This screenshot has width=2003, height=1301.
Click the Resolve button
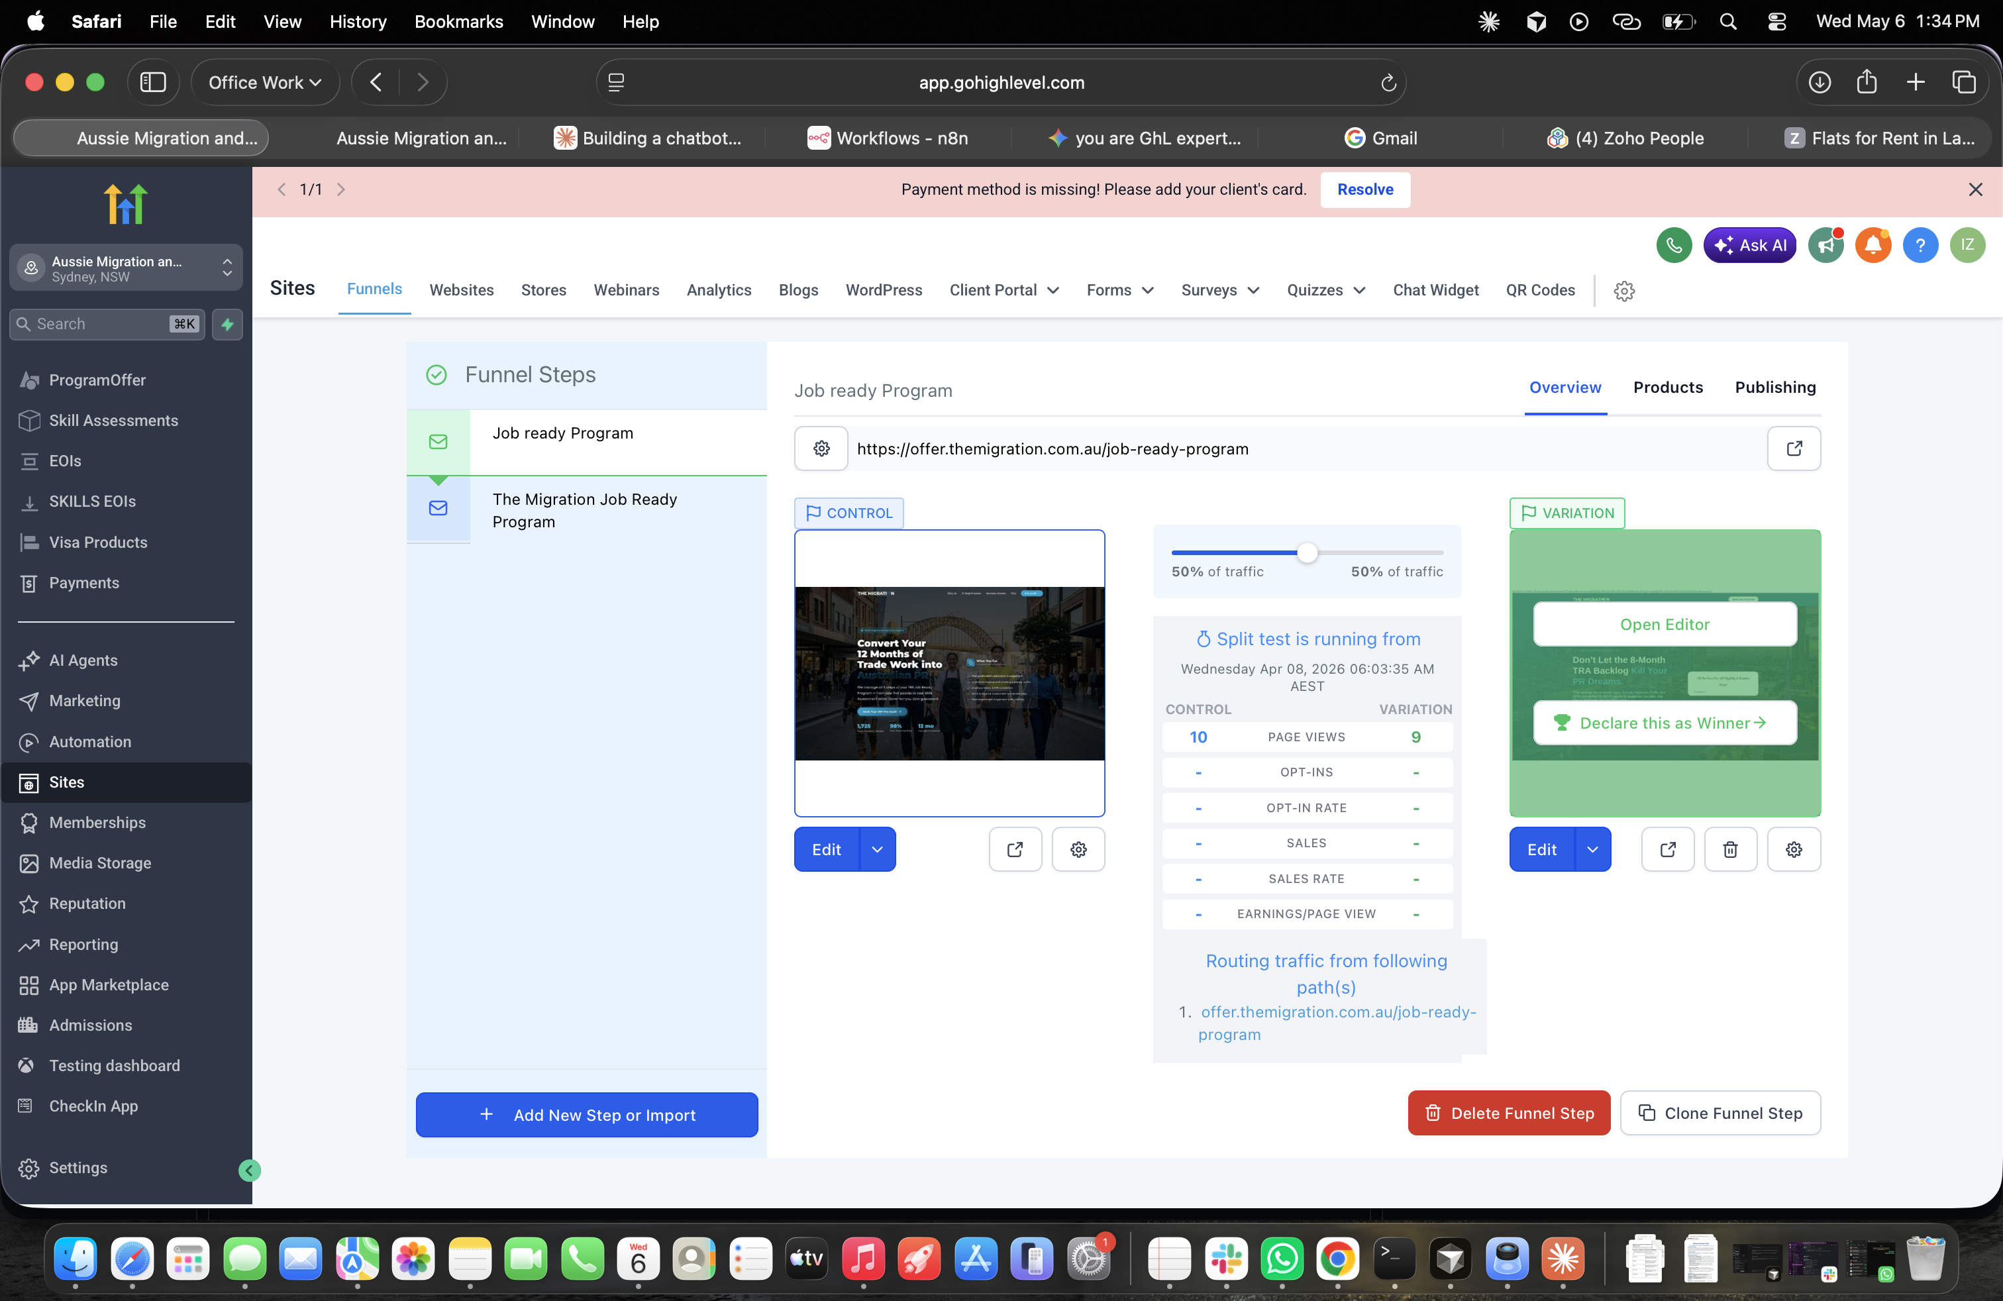[x=1365, y=189]
